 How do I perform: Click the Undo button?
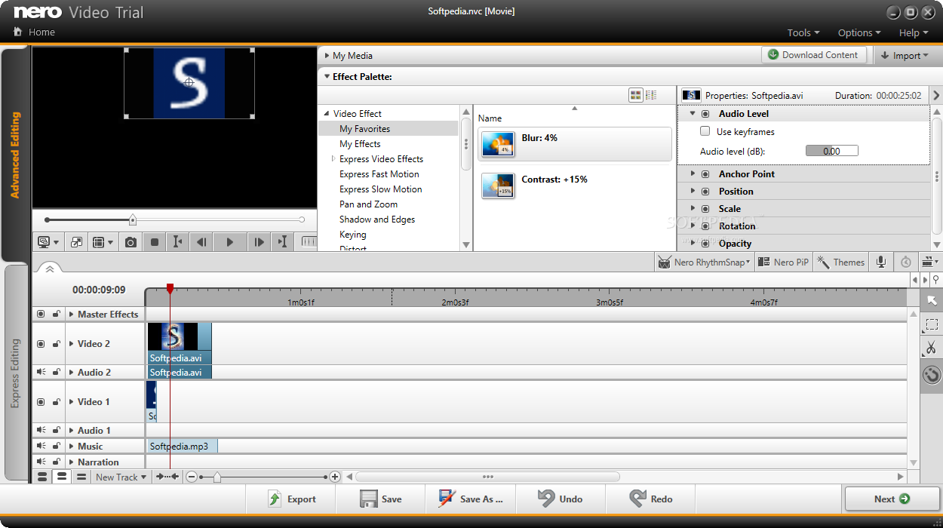coord(561,499)
